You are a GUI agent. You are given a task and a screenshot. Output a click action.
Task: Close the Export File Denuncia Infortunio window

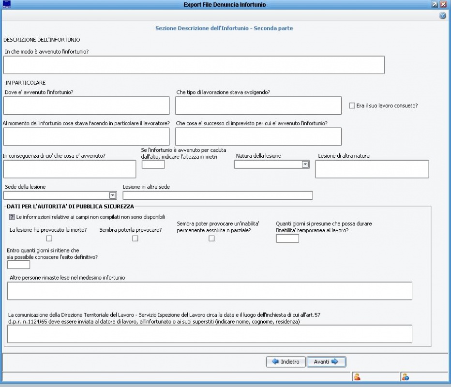click(444, 4)
